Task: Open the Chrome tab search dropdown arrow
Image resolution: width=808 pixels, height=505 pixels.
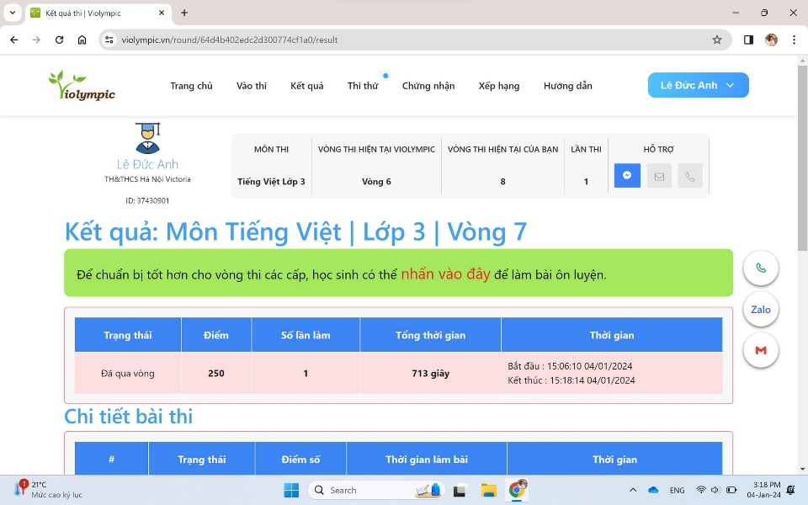Action: [x=13, y=13]
